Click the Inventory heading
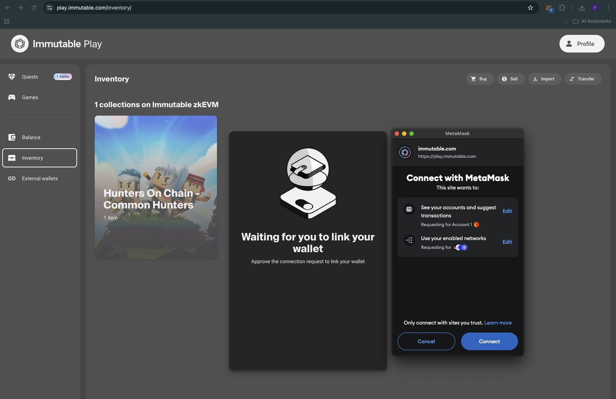Image resolution: width=616 pixels, height=399 pixels. (x=112, y=79)
